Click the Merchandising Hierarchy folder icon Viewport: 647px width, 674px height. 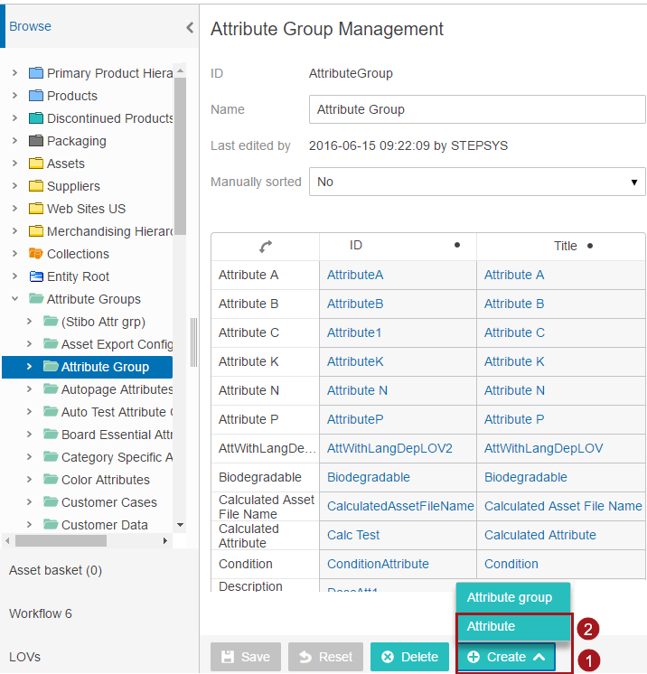point(36,231)
